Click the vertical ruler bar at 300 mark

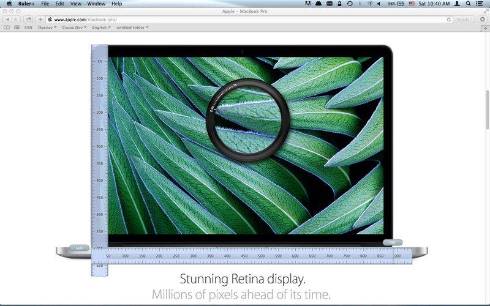tap(100, 146)
